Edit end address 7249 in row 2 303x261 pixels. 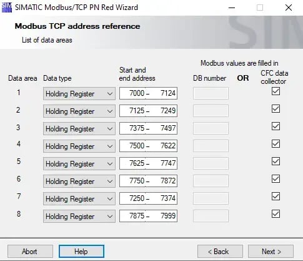(164, 111)
